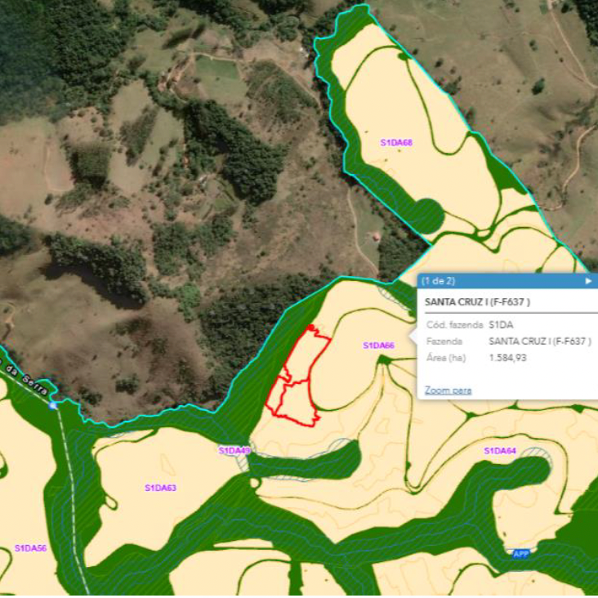Viewport: 598px width, 598px height.
Task: Click the 'Fazenda' field value in popup
Action: [539, 341]
